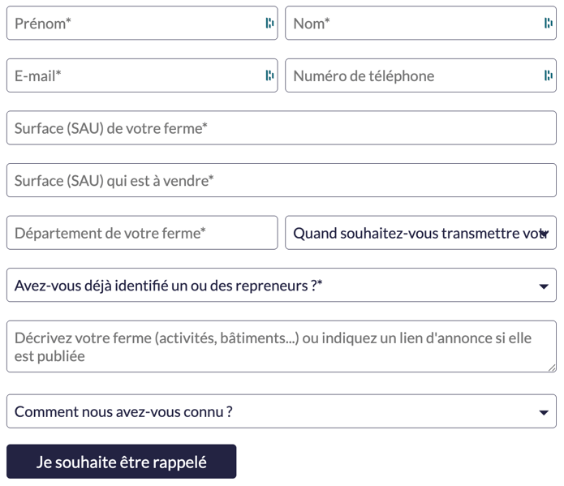Click the autofill icon in phone number field
564x486 pixels.
(549, 75)
